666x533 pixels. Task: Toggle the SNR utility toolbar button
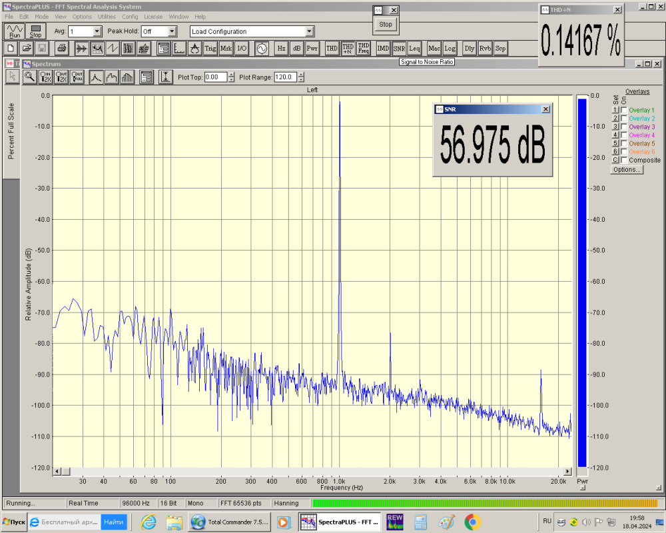tap(398, 48)
